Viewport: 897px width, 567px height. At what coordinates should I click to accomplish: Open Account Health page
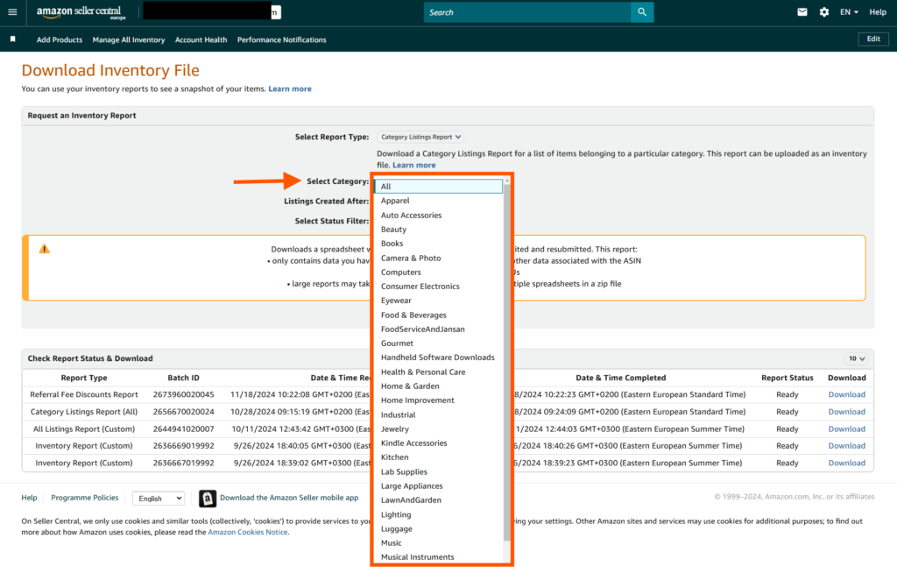(x=201, y=39)
